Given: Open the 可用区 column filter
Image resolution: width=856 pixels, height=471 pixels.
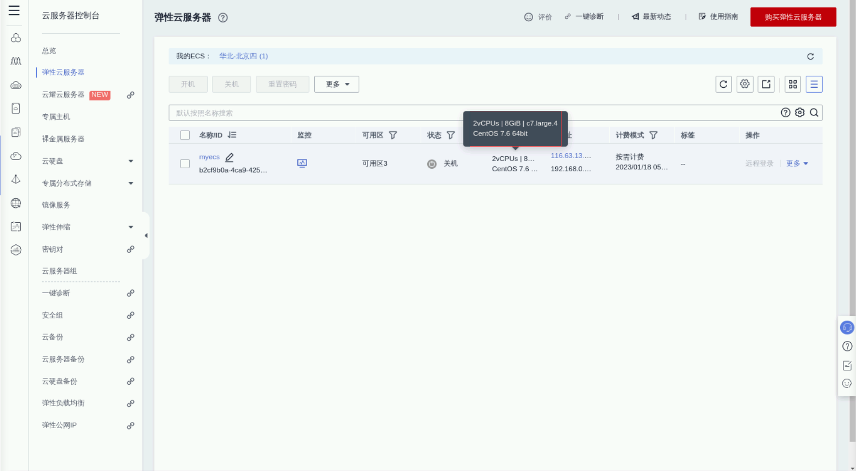Looking at the screenshot, I should (393, 135).
